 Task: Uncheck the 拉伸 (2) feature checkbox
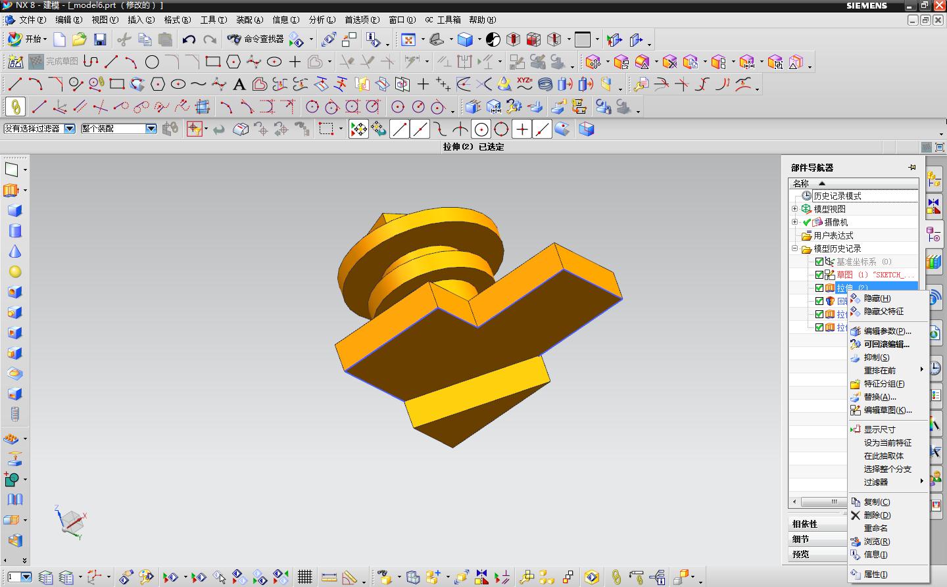tap(819, 288)
